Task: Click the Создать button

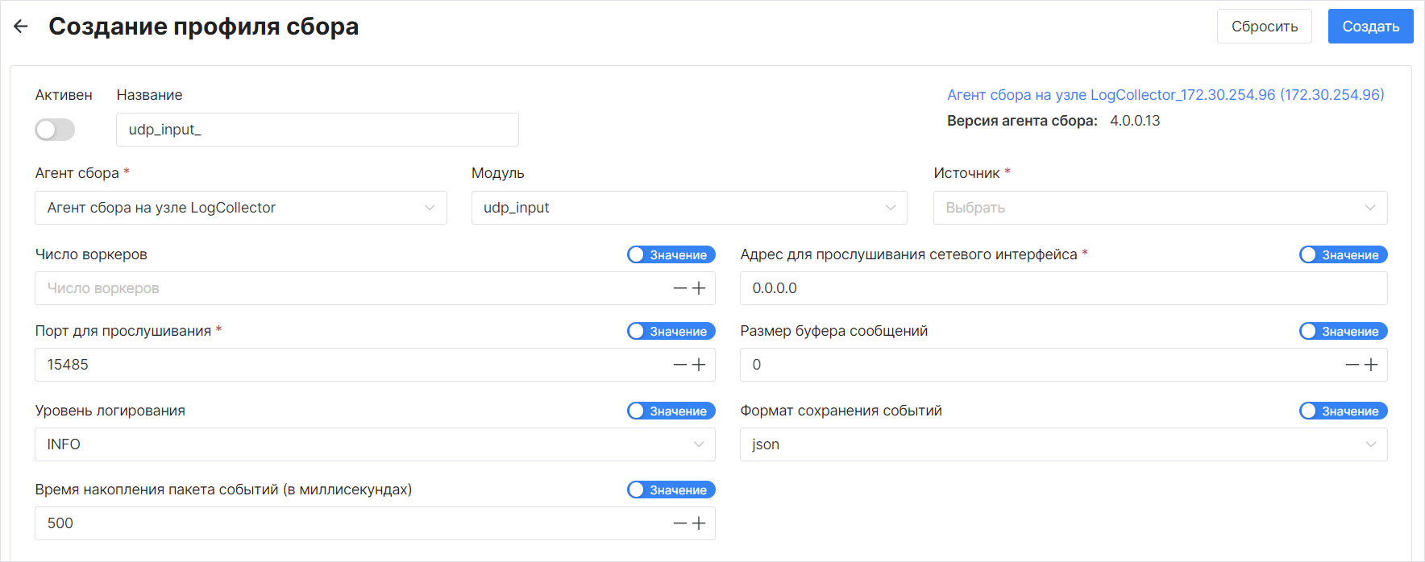Action: 1370,27
